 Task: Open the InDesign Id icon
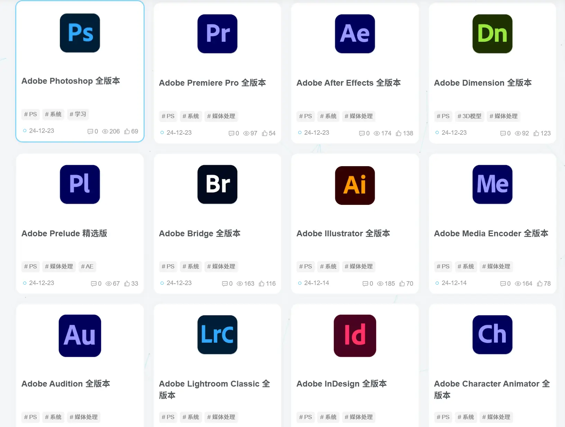(355, 335)
